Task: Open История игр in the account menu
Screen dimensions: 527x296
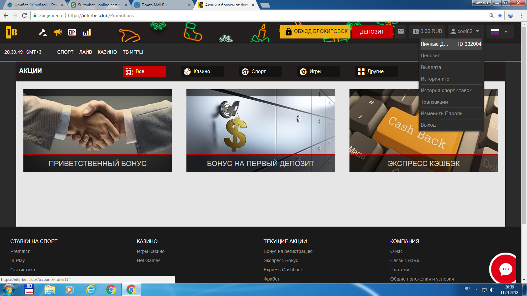Action: tap(451, 79)
